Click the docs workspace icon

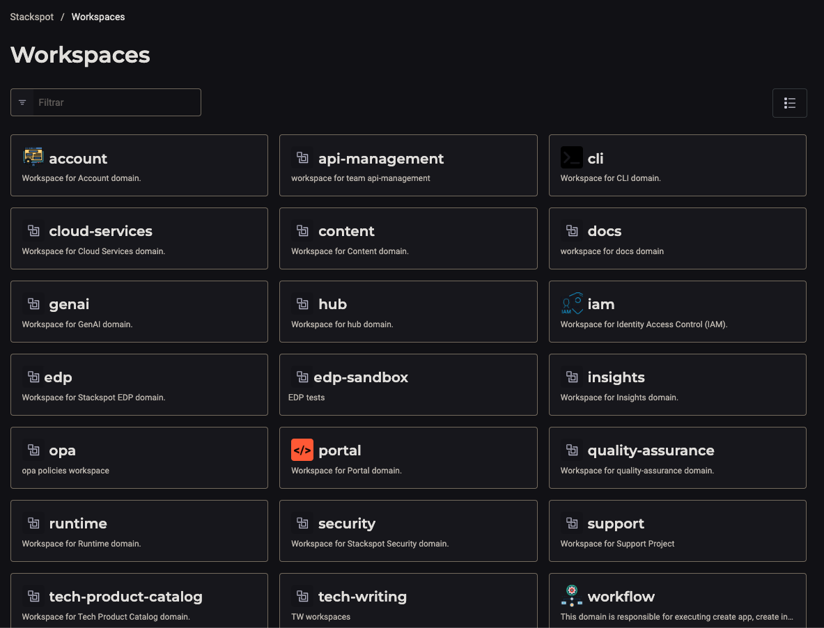(571, 230)
